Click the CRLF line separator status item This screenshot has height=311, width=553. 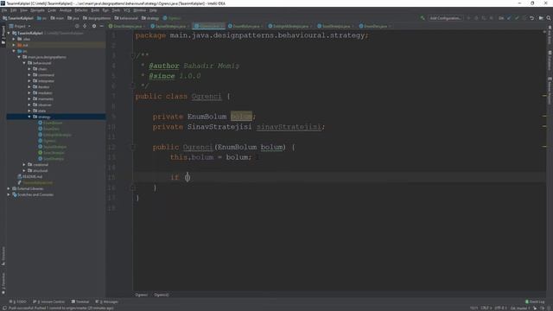[486, 308]
